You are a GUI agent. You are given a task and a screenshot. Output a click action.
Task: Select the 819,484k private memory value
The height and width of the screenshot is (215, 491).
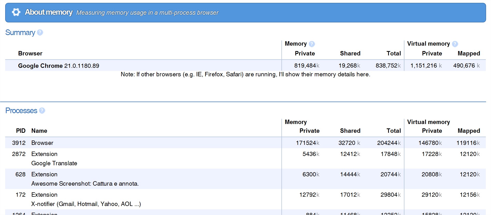[307, 65]
